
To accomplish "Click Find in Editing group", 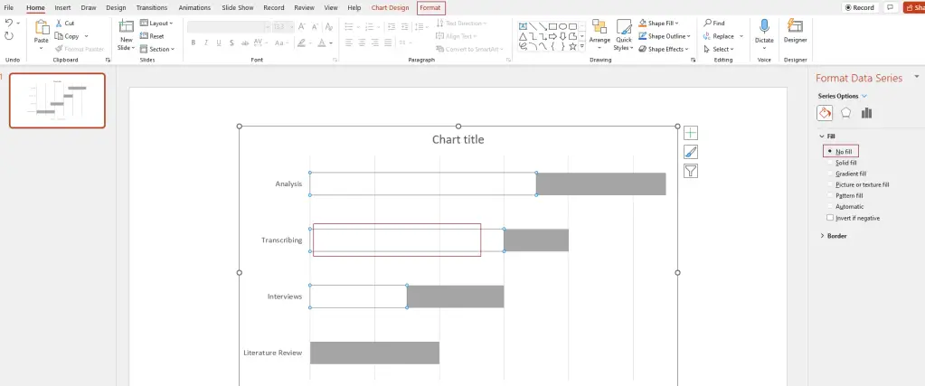I will (x=714, y=23).
